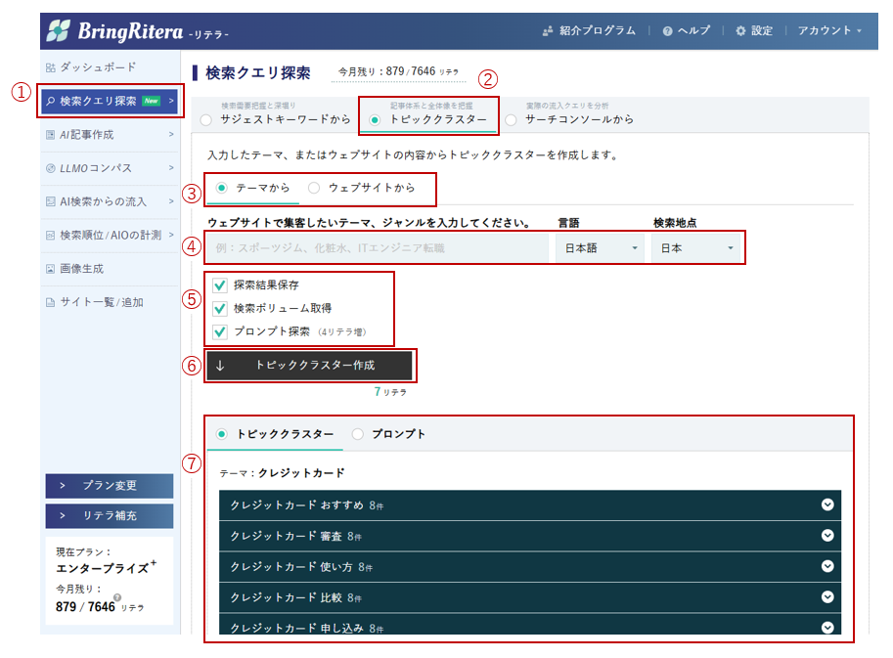Click the 今月残り 879/7646 counter at top
The height and width of the screenshot is (658, 893).
(x=398, y=71)
